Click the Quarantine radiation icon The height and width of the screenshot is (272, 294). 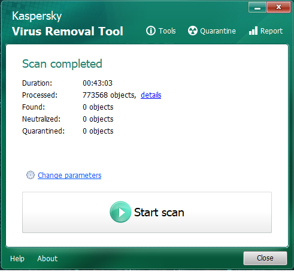[x=193, y=31]
